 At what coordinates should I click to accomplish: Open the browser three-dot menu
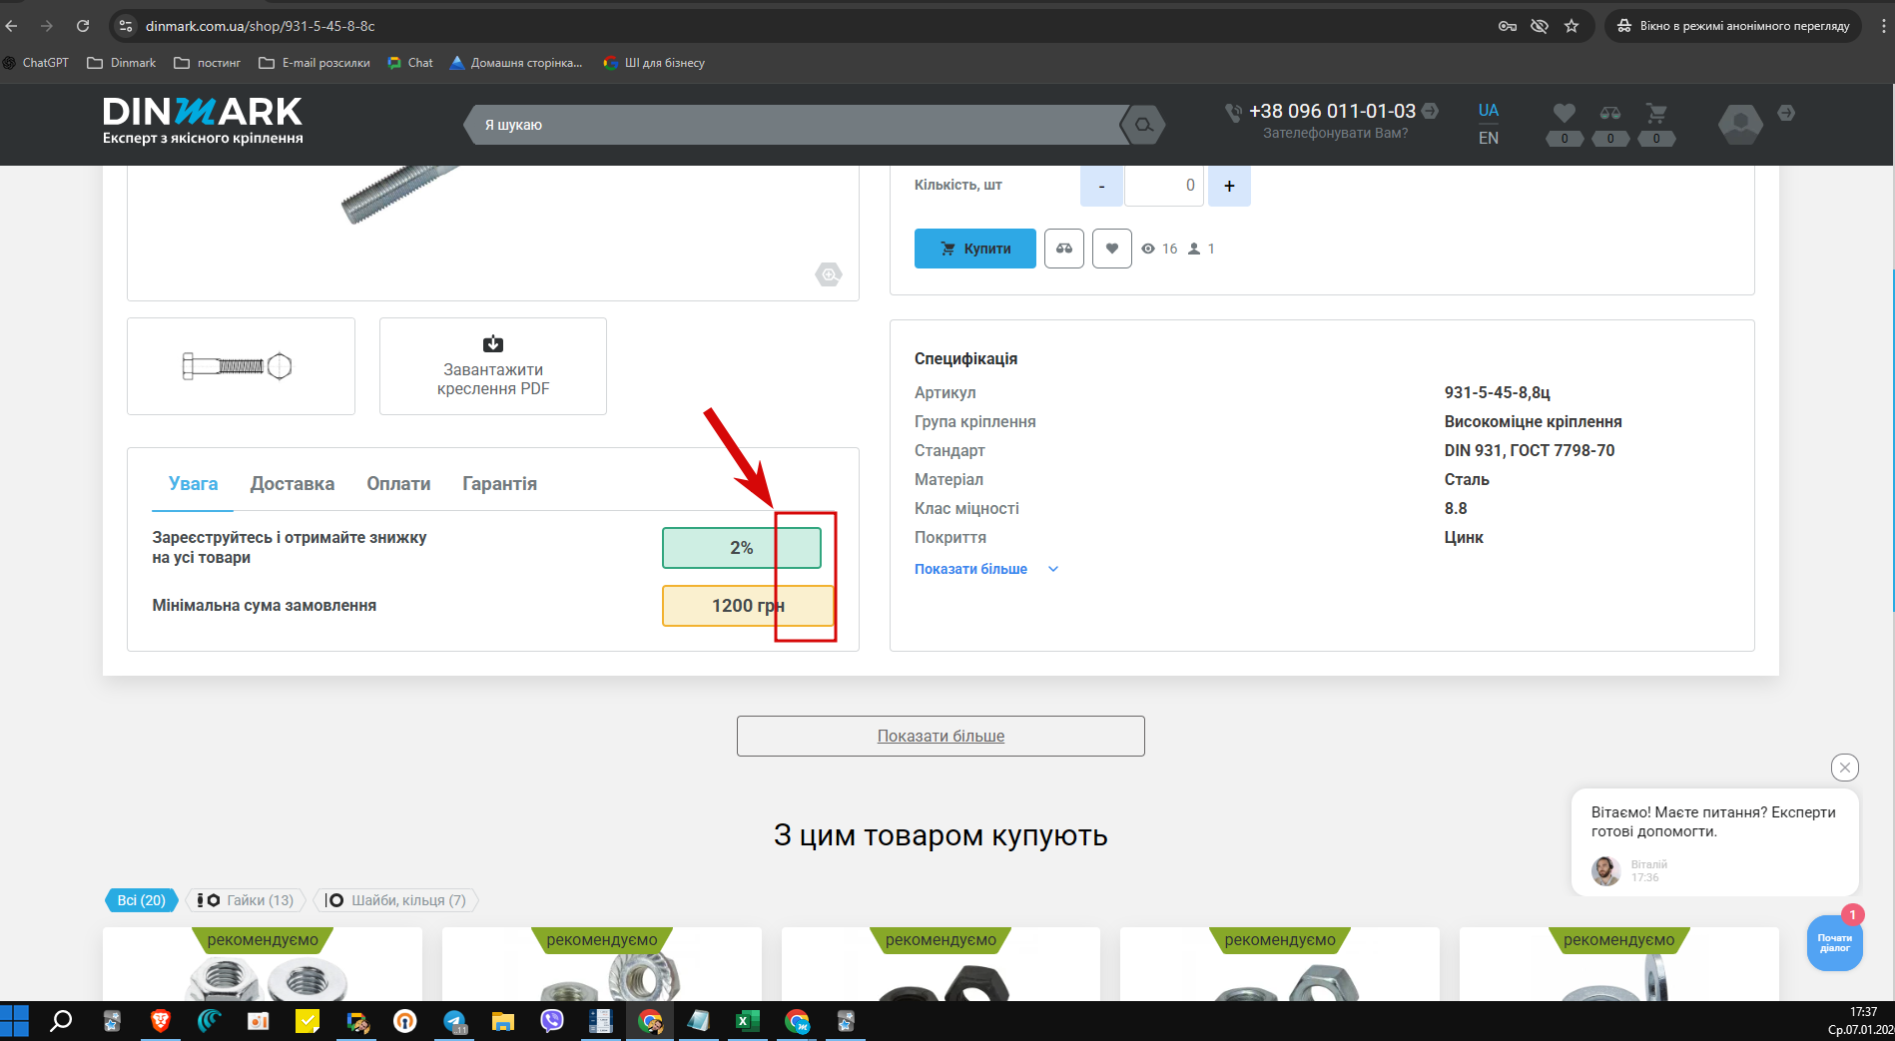(1883, 26)
